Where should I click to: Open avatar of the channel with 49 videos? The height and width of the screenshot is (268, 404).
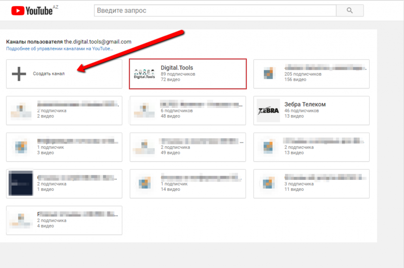[x=144, y=147]
